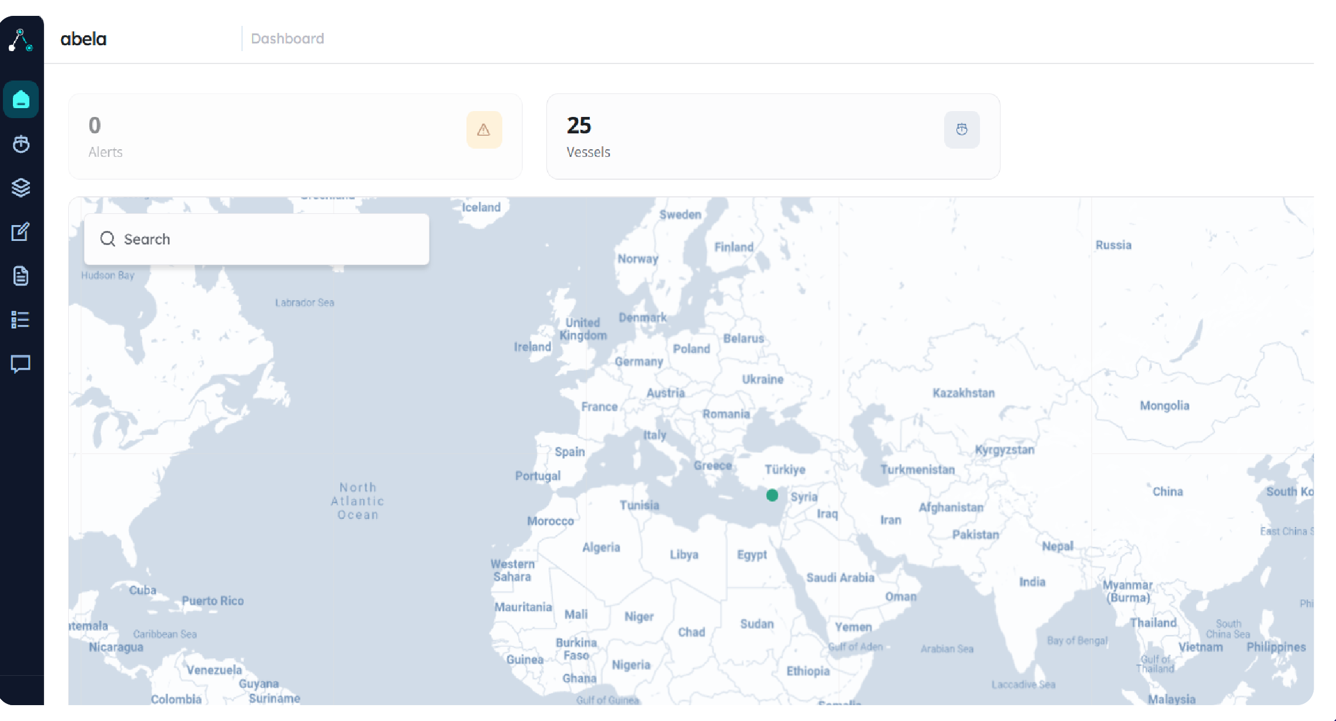Click the Hudson Bay map label
The width and height of the screenshot is (1336, 721).
[x=108, y=275]
